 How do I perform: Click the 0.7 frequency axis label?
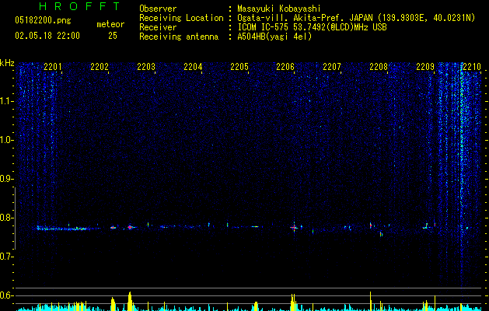click(x=6, y=257)
